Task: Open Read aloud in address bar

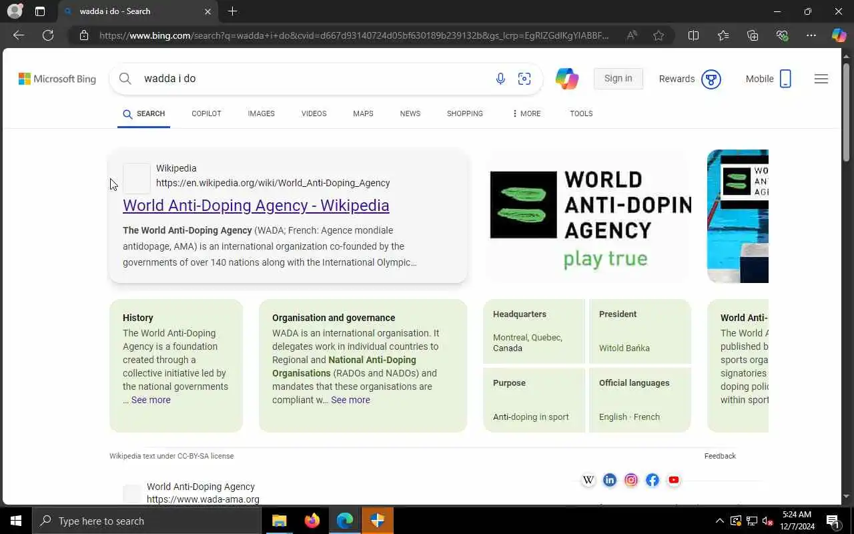Action: click(632, 35)
